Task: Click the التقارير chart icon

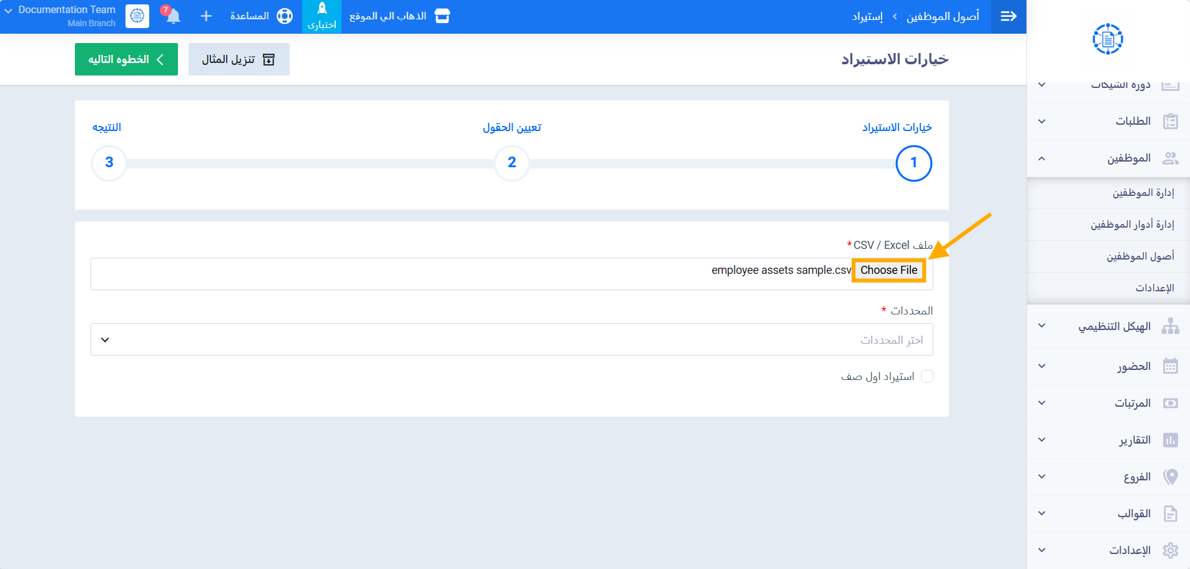Action: click(1171, 440)
